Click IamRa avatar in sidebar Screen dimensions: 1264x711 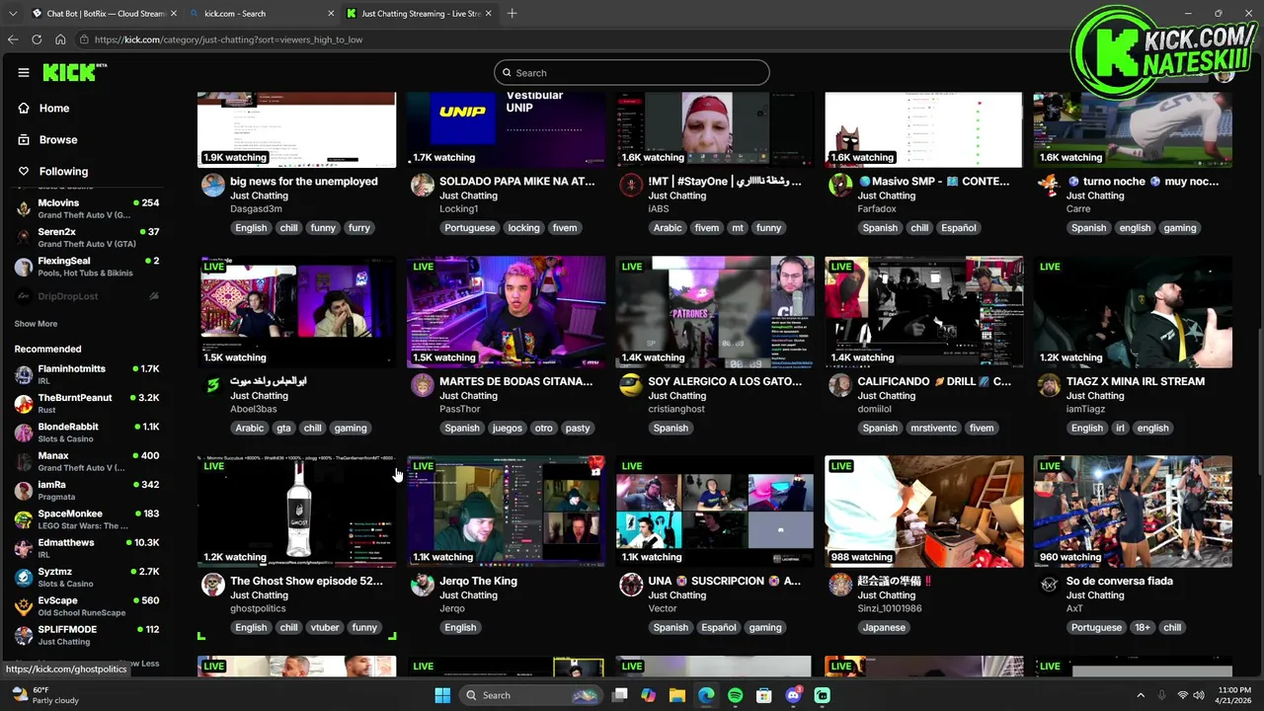24,491
